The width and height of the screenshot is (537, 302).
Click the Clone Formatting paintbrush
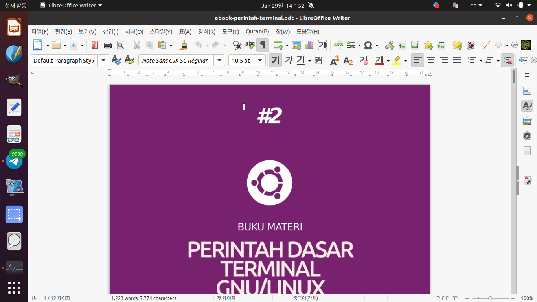183,45
